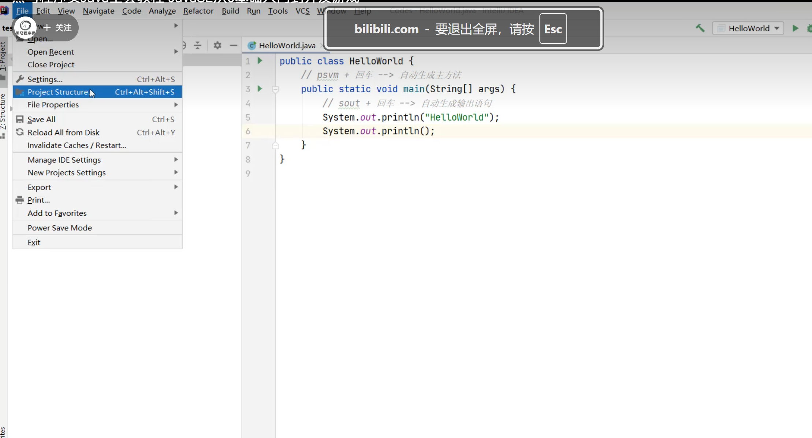
Task: Run main method via line 3 gutter arrow
Action: [x=260, y=89]
